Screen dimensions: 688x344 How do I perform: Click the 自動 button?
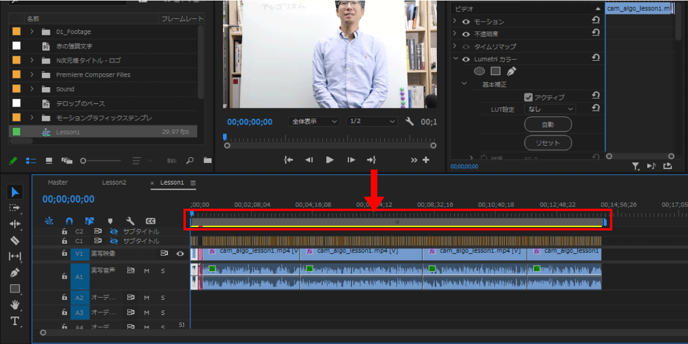pos(548,124)
